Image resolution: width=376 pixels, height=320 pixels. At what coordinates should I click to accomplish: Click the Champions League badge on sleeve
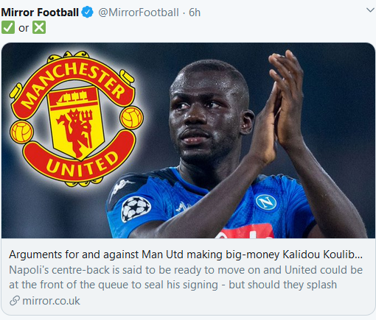(x=136, y=209)
